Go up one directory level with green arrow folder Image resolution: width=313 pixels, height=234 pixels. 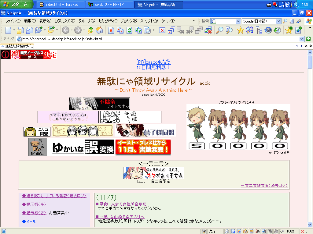coord(90,30)
